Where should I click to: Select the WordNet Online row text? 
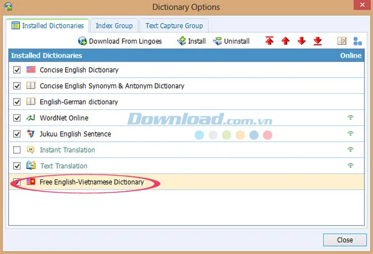(64, 118)
